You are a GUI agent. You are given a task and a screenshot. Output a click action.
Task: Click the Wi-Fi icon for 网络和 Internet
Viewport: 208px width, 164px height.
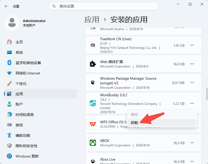pos(9,73)
